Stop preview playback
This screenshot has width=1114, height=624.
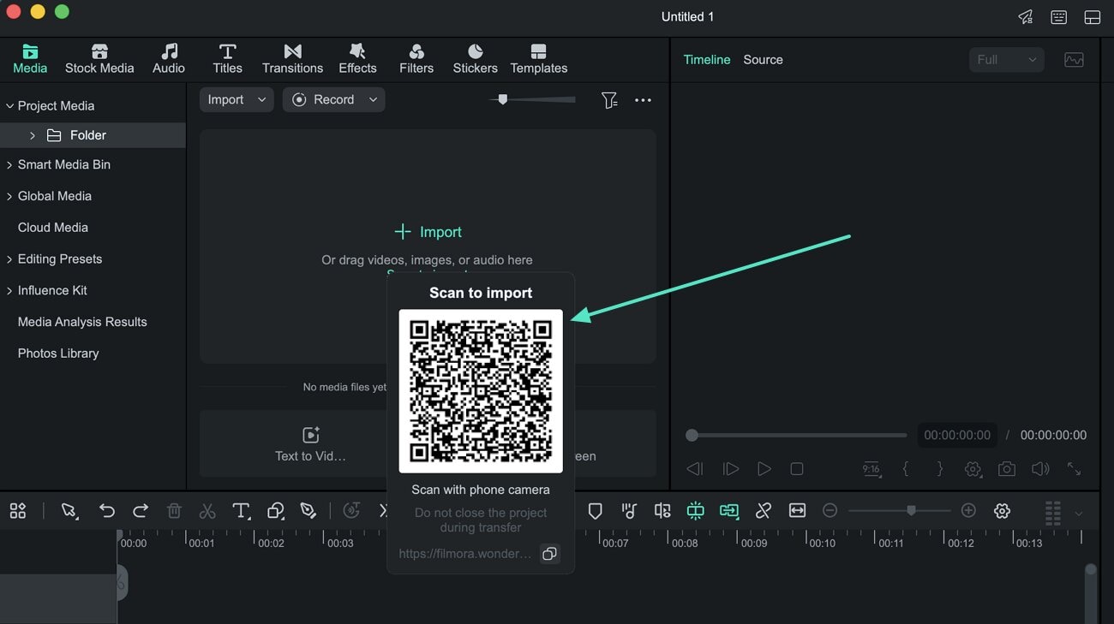tap(797, 469)
